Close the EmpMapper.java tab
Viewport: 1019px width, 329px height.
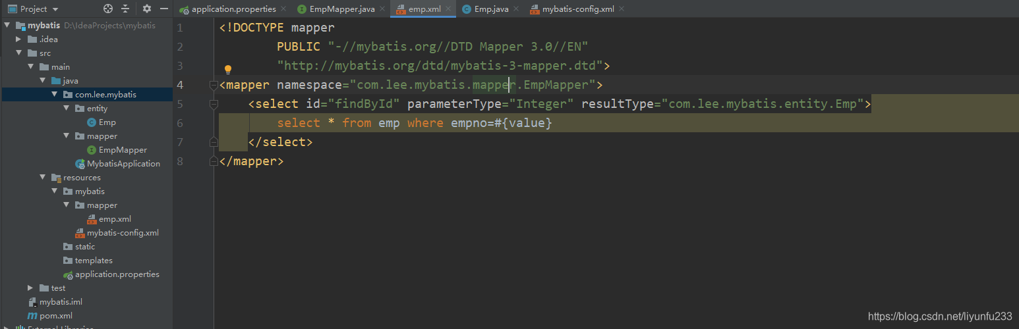coord(382,9)
